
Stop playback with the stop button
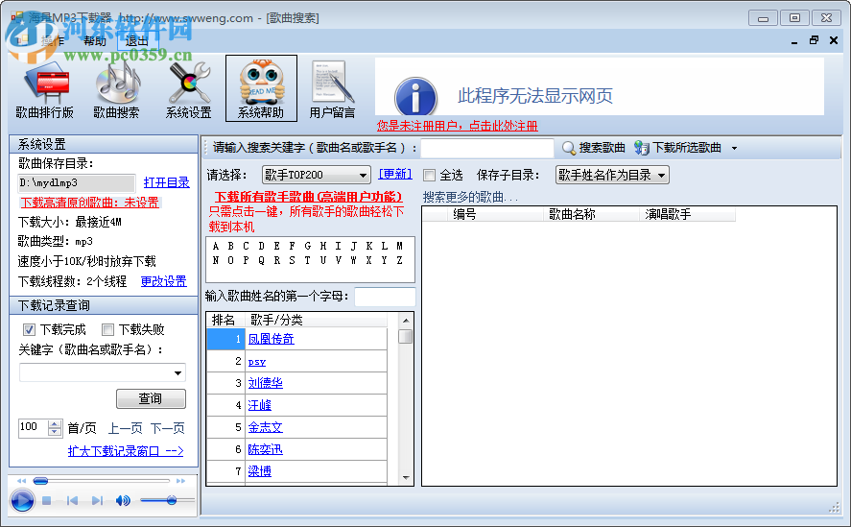[47, 500]
